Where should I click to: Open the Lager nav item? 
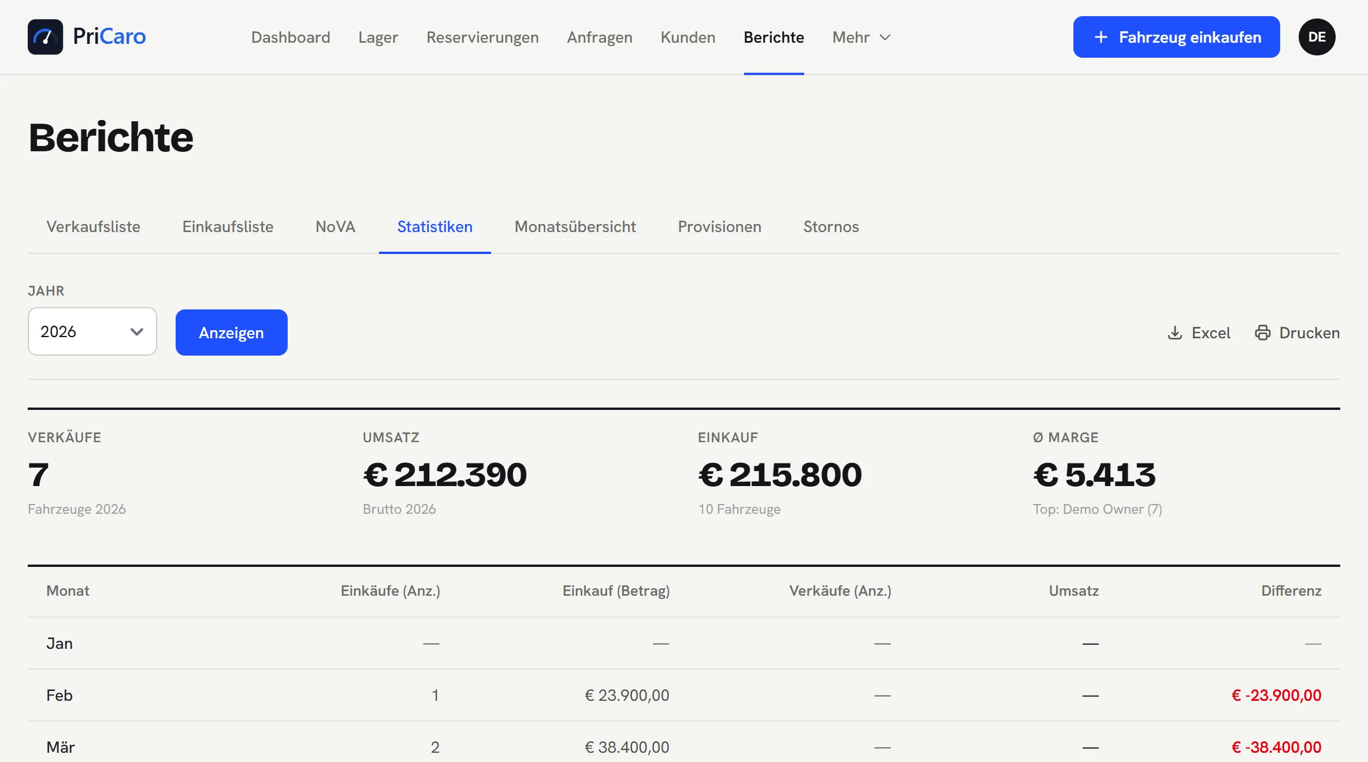tap(378, 37)
